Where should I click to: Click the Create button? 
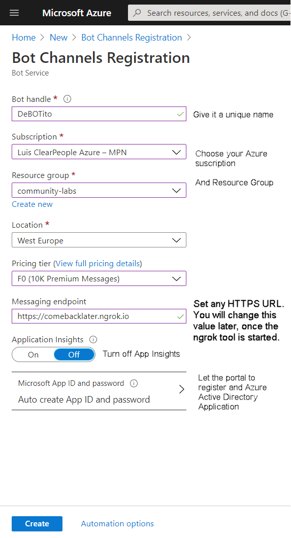pyautogui.click(x=37, y=524)
